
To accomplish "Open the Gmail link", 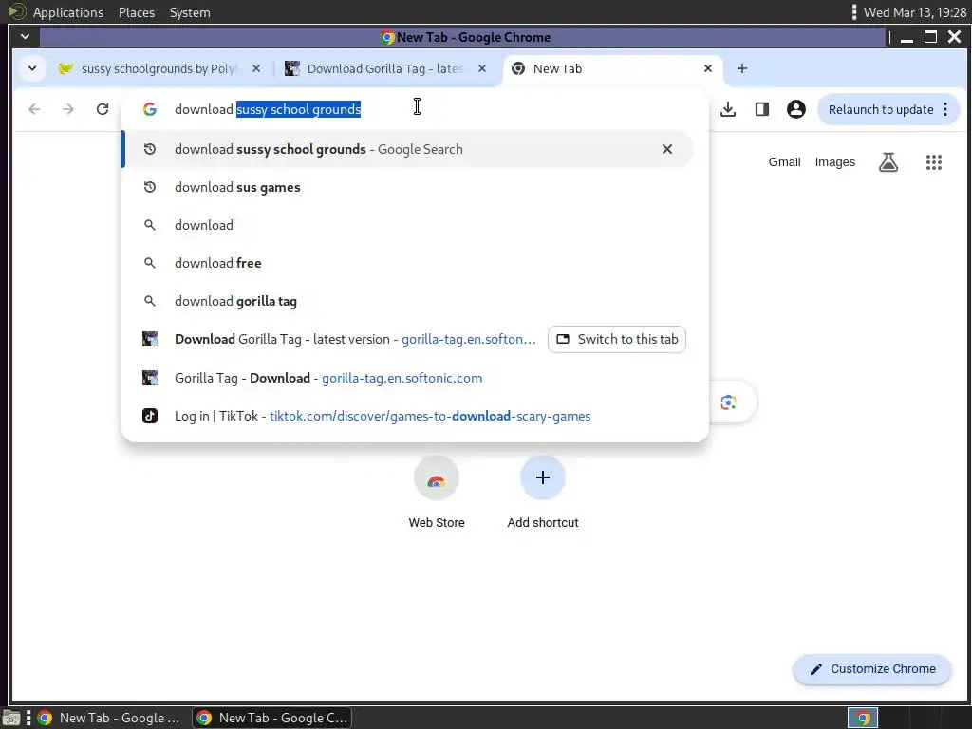I will pyautogui.click(x=784, y=161).
